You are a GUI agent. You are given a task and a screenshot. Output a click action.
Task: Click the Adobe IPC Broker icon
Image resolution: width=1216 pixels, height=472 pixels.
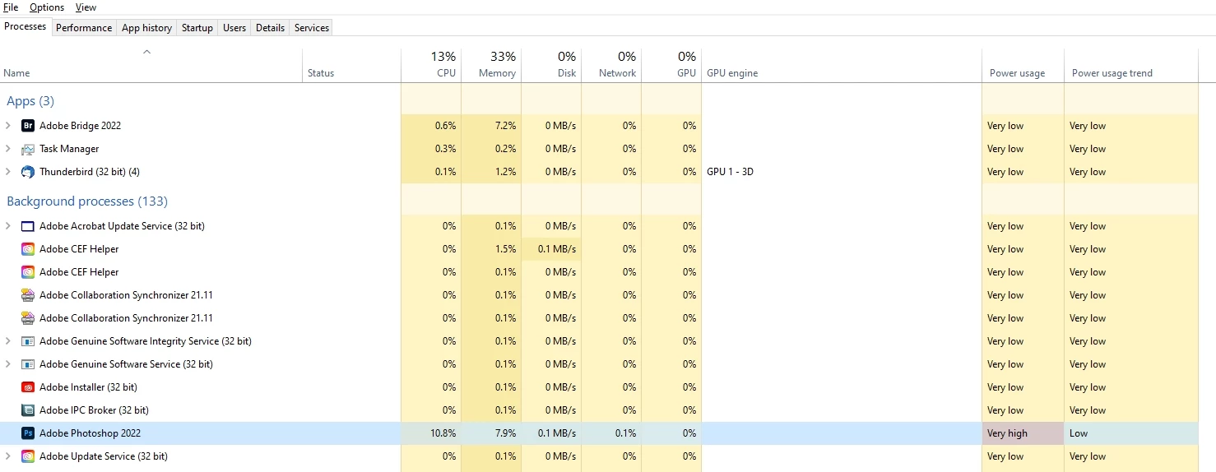pos(28,410)
